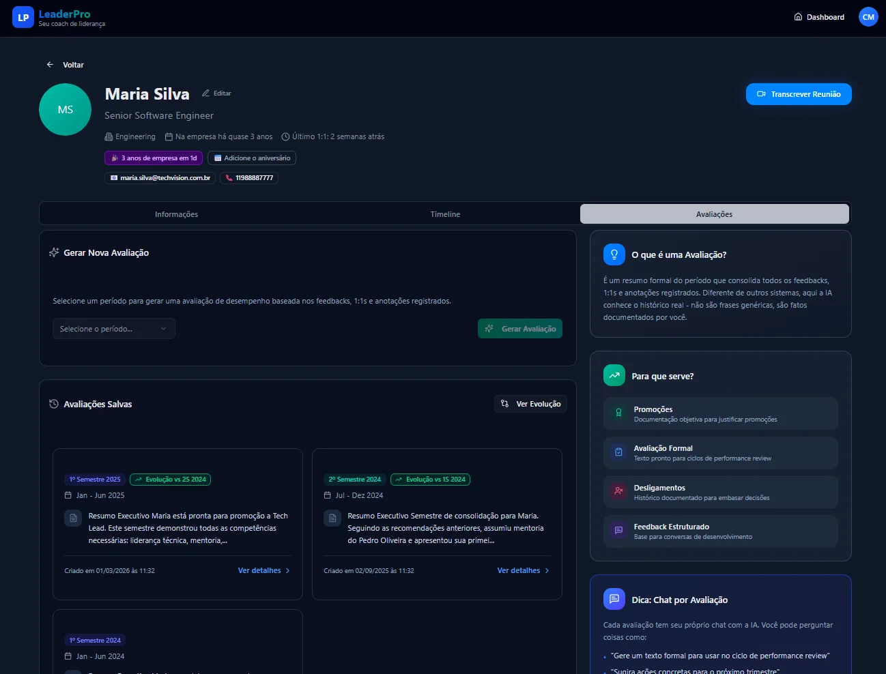Image resolution: width=886 pixels, height=674 pixels.
Task: Open details of 2º Semestre 2024 evaluation
Action: [523, 571]
